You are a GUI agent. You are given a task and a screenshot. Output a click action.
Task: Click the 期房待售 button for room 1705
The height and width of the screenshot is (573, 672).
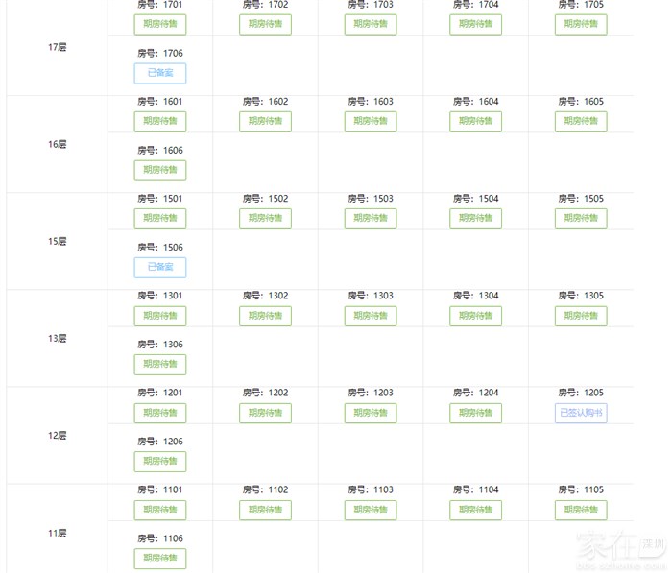pyautogui.click(x=581, y=24)
